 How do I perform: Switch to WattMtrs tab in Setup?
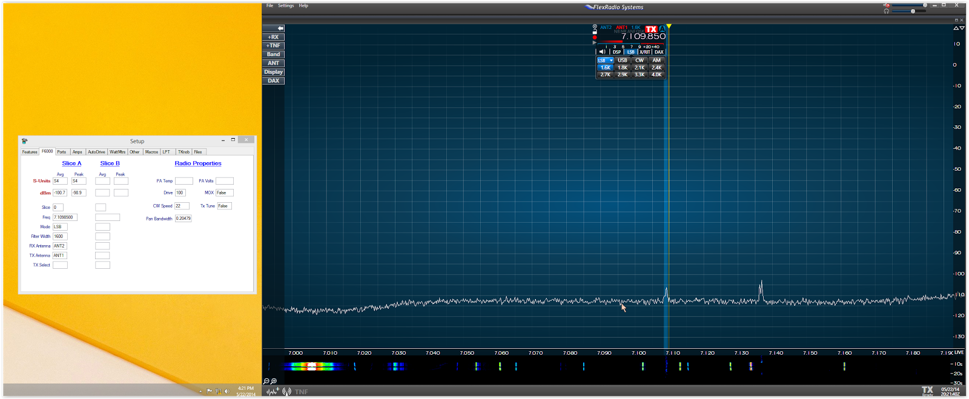(x=117, y=152)
